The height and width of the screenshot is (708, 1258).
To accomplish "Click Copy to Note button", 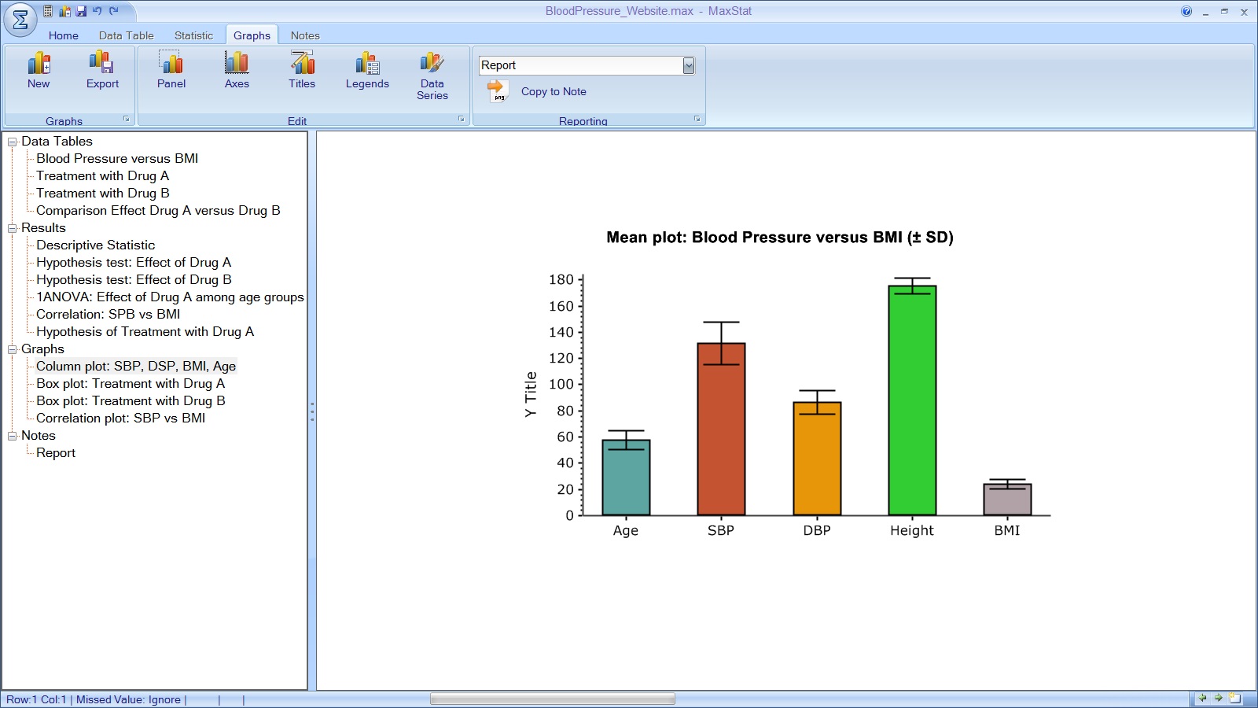I will coord(554,91).
